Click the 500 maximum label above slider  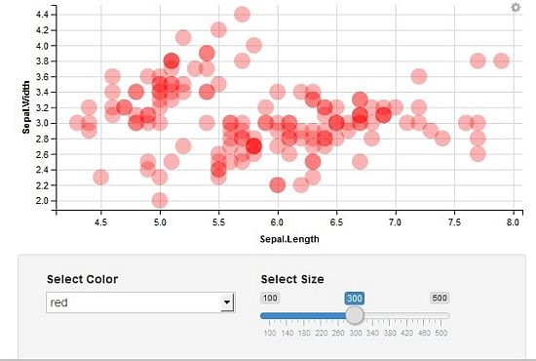coord(440,298)
